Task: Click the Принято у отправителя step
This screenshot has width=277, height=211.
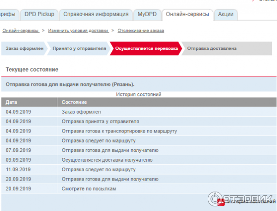Action: [x=79, y=48]
